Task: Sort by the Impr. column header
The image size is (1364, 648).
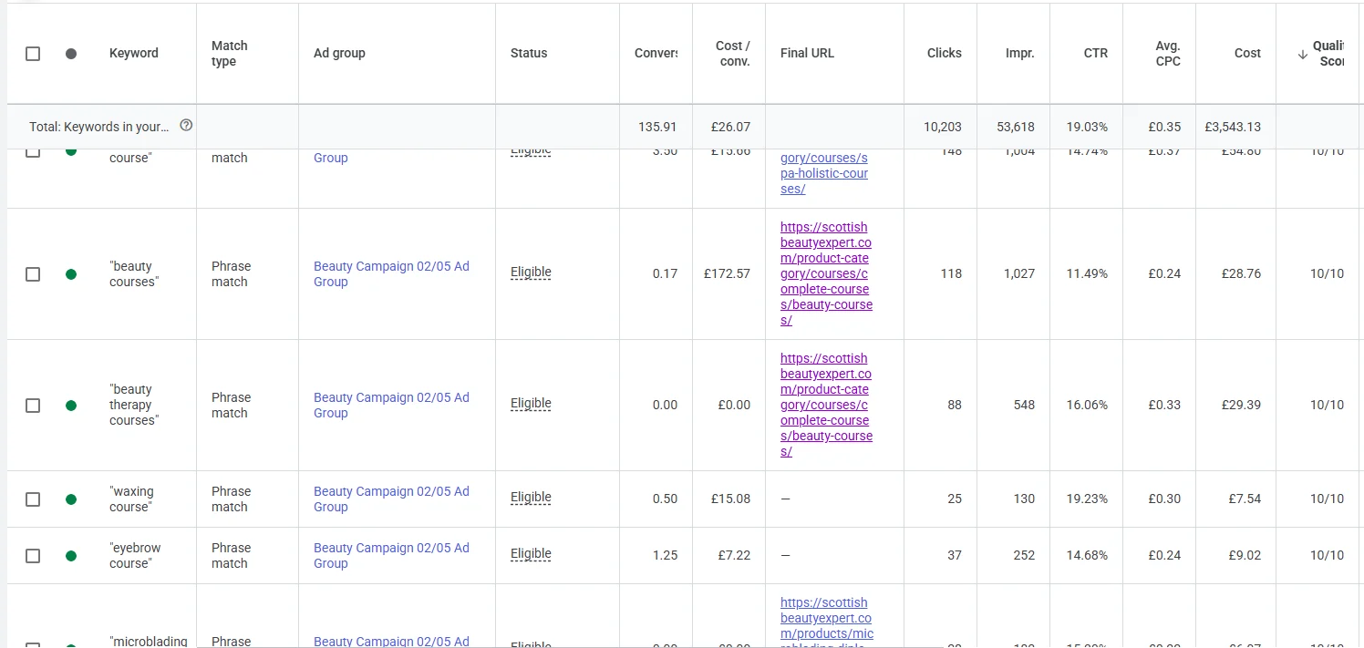Action: click(1020, 53)
